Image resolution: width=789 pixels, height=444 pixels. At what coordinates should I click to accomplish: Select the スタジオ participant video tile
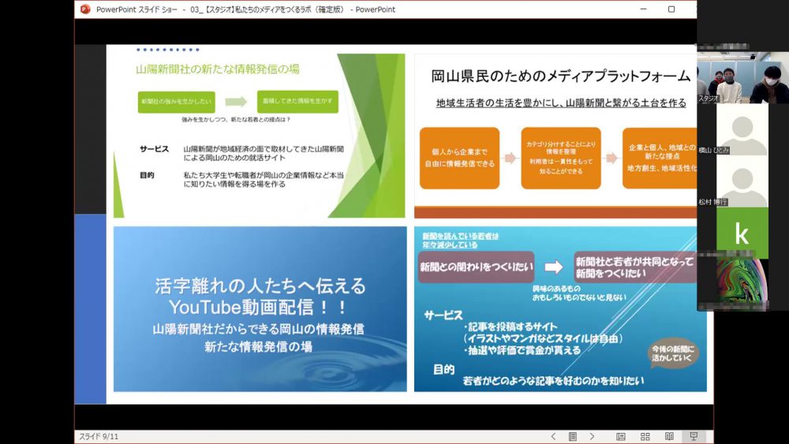point(742,78)
